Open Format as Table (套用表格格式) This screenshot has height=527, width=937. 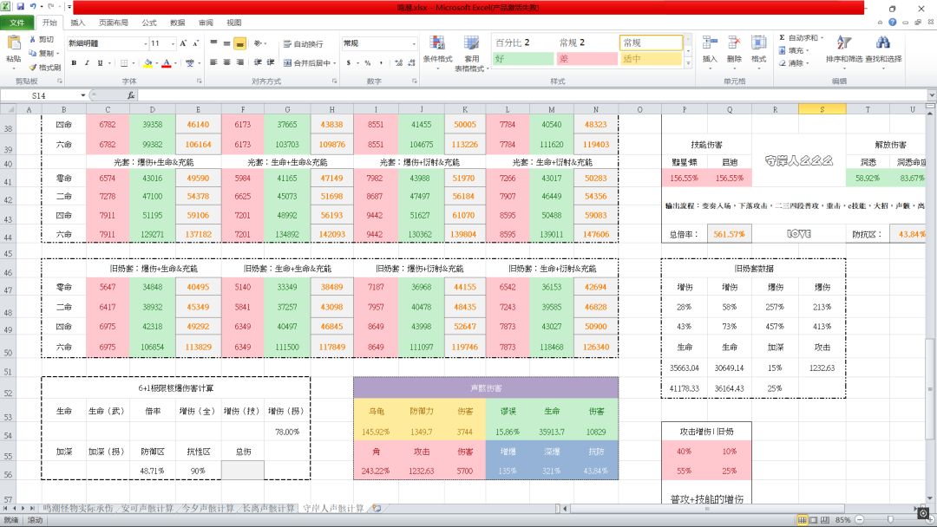471,53
